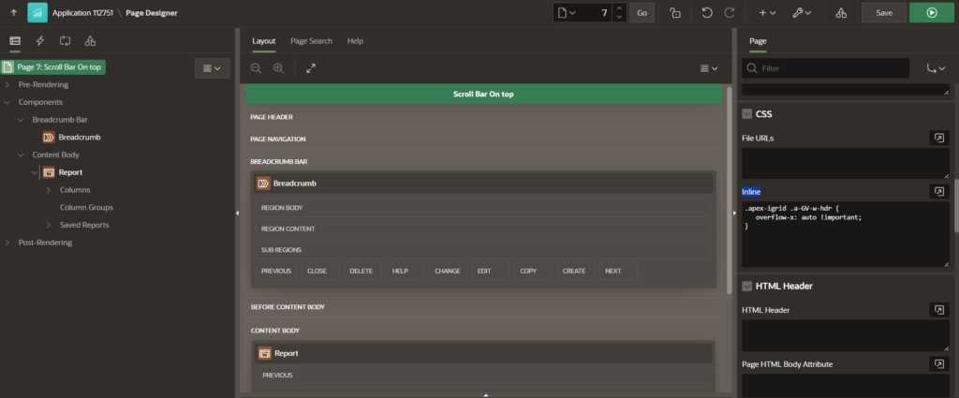
Task: Undo the last change
Action: 707,13
